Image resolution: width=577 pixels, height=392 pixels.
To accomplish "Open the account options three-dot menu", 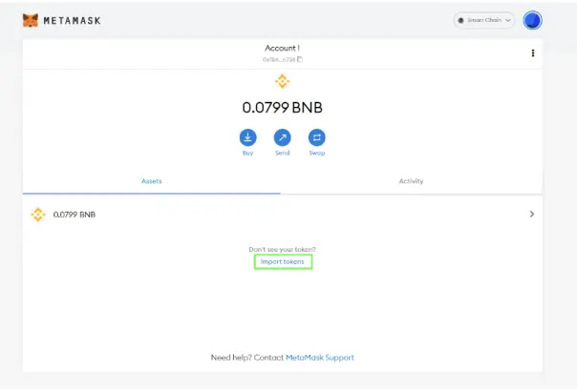I will click(532, 53).
